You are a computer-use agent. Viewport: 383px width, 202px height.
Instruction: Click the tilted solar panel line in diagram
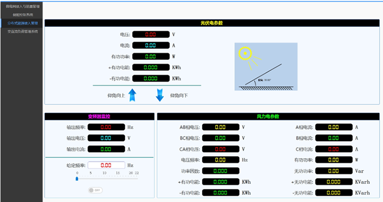pyautogui.click(x=263, y=75)
